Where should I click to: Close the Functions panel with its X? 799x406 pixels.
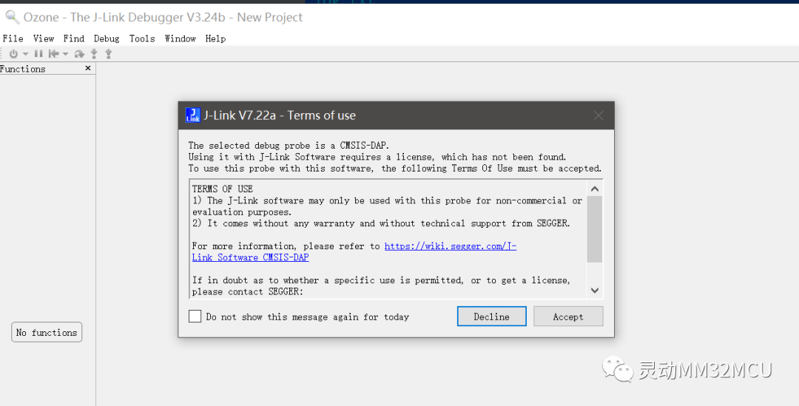pyautogui.click(x=87, y=68)
